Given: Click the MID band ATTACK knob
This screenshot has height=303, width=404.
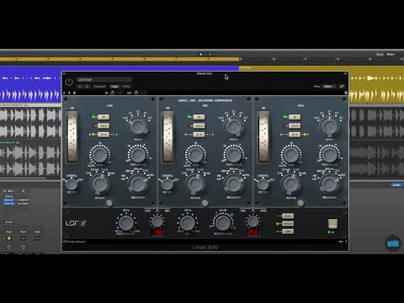Looking at the screenshot, I should point(195,184).
